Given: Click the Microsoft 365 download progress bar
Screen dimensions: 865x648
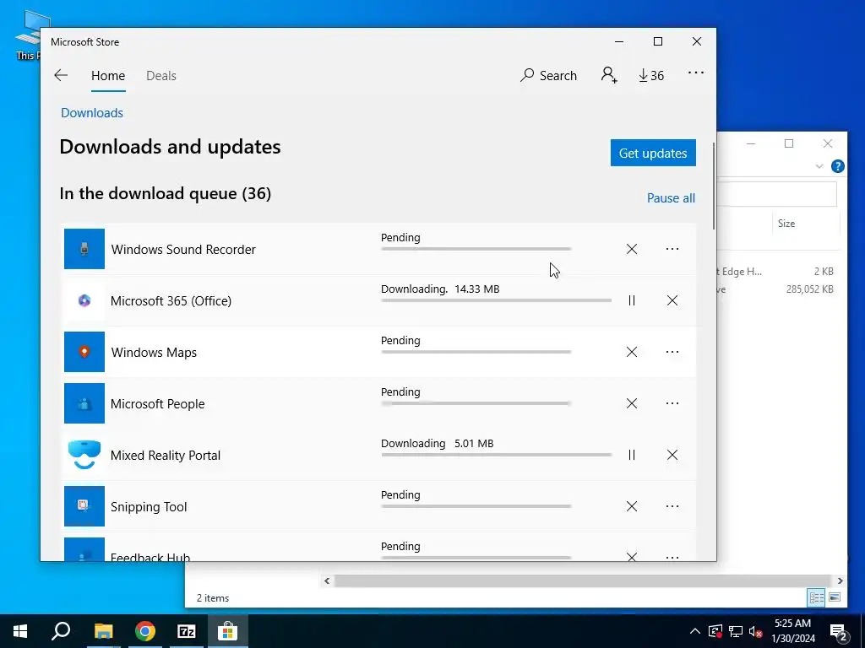Looking at the screenshot, I should pyautogui.click(x=496, y=300).
